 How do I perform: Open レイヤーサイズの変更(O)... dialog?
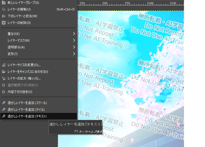click(x=39, y=65)
